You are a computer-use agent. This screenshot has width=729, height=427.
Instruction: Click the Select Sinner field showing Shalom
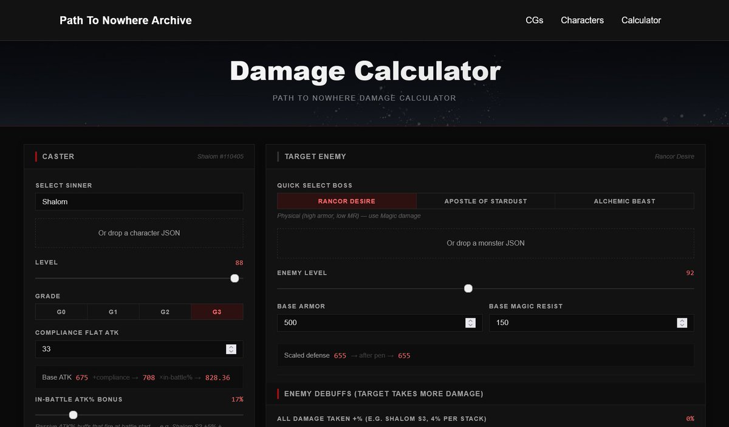tap(139, 201)
